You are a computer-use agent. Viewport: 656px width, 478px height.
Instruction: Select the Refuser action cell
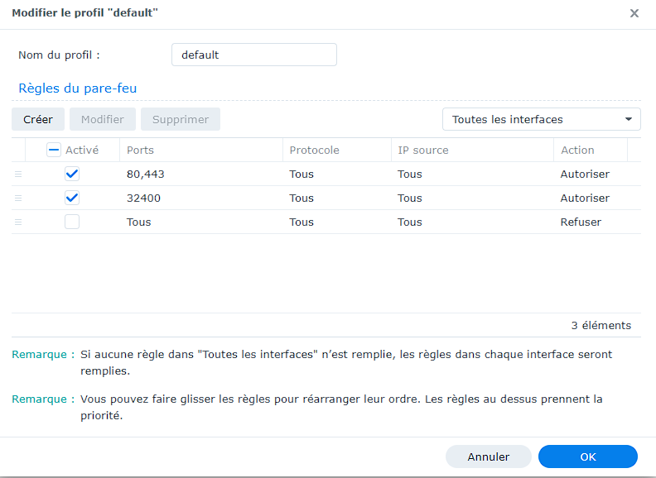pos(581,222)
